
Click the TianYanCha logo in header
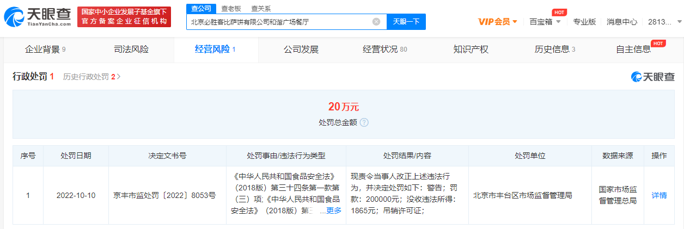tap(38, 17)
